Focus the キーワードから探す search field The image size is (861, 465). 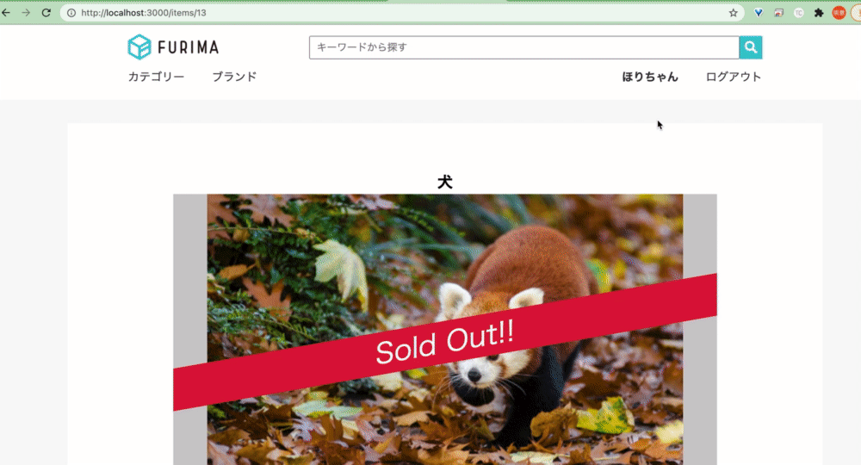523,47
